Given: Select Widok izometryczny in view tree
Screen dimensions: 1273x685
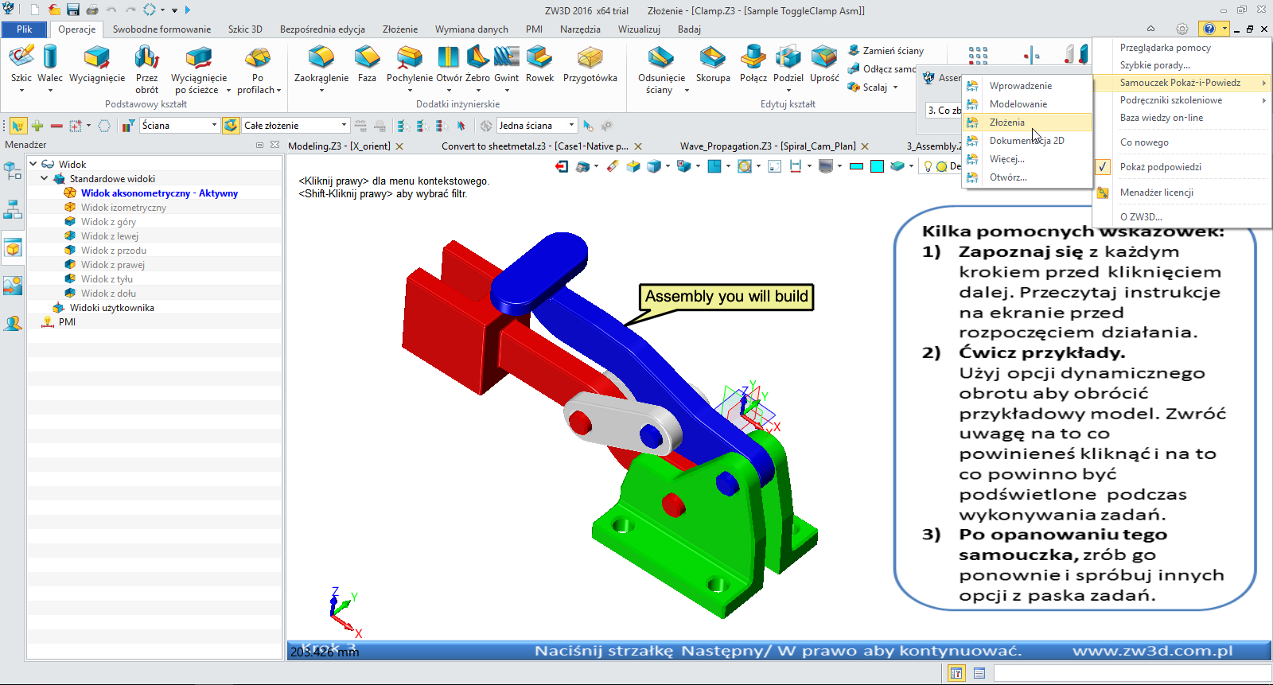Looking at the screenshot, I should 123,208.
